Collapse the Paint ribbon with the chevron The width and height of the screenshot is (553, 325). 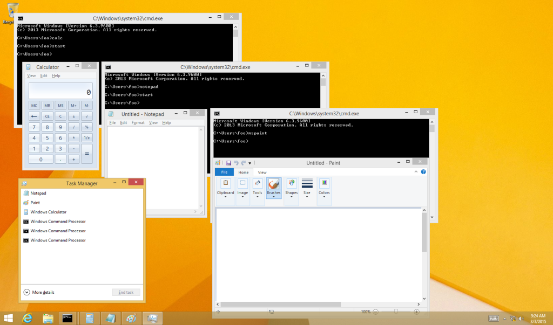(x=416, y=172)
